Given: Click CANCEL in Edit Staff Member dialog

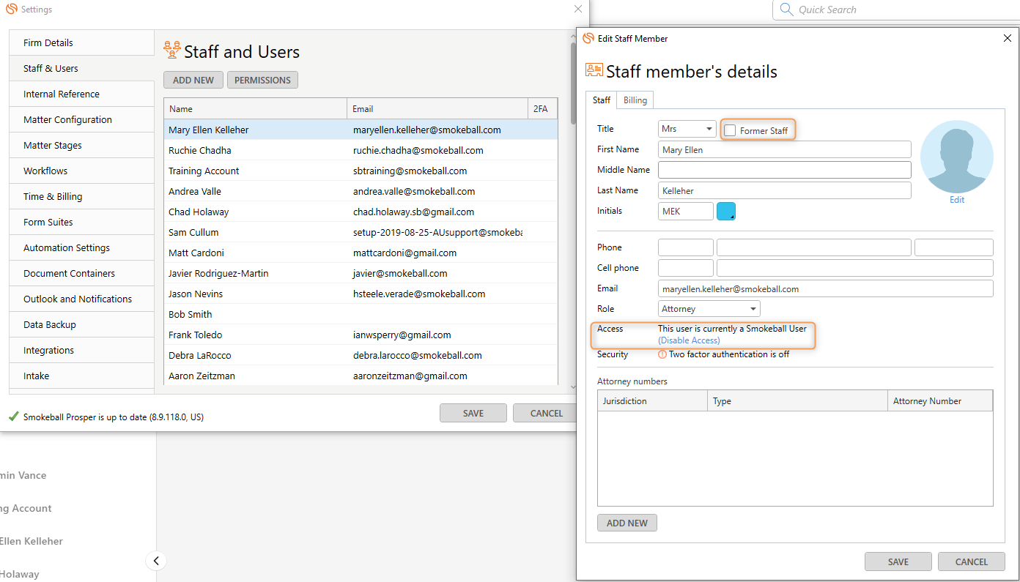Looking at the screenshot, I should (x=972, y=562).
